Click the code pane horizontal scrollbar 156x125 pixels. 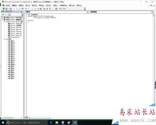click(x=40, y=117)
